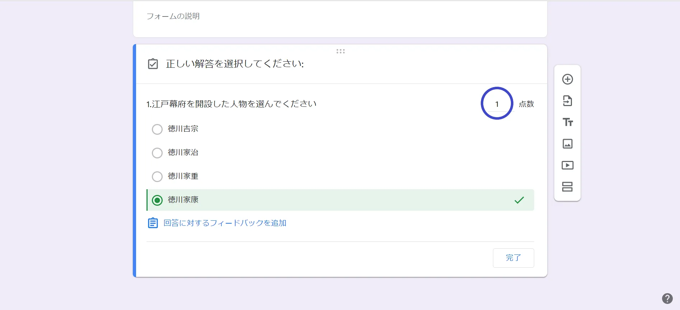
Task: Click the points value input field
Action: [497, 104]
